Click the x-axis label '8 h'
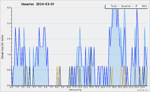Image resolution: width=150 pixels, height=92 pixels. tap(57, 87)
